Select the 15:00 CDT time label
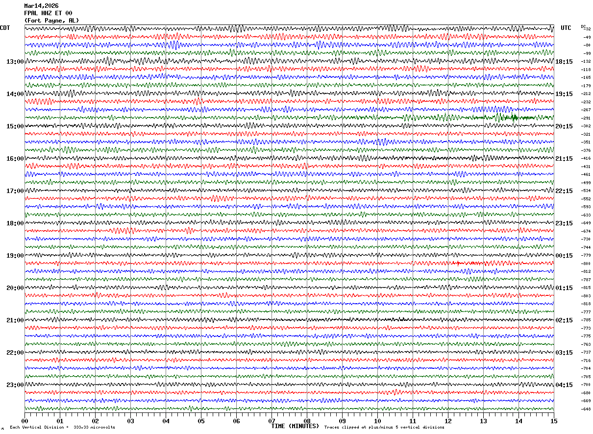593x434 pixels. click(15, 126)
